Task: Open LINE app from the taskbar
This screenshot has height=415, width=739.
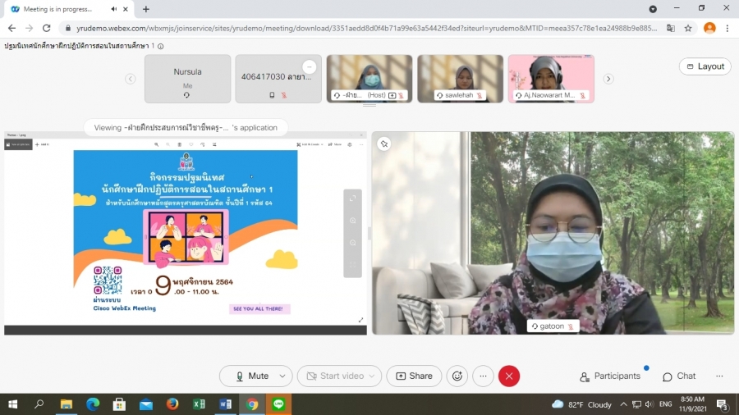Action: click(278, 404)
